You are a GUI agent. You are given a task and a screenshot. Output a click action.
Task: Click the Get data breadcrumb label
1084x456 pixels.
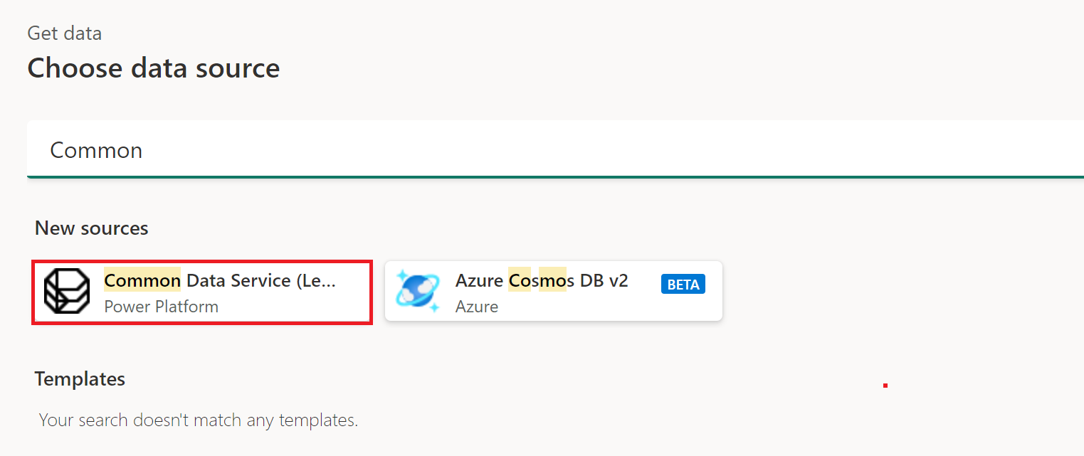(64, 33)
